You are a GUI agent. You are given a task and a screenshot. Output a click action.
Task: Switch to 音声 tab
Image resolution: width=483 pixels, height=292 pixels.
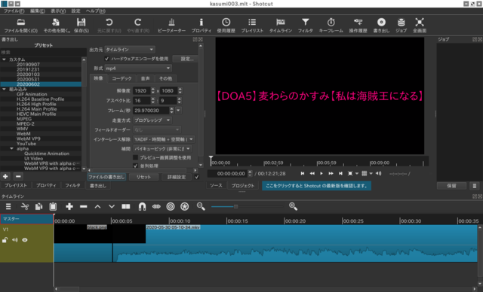[146, 78]
